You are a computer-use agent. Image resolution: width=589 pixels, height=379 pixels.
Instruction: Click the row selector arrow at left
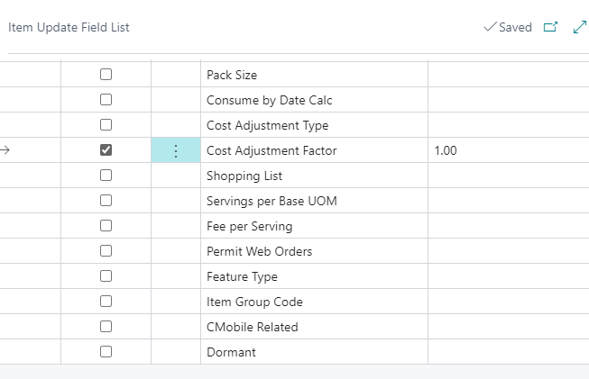pos(5,150)
